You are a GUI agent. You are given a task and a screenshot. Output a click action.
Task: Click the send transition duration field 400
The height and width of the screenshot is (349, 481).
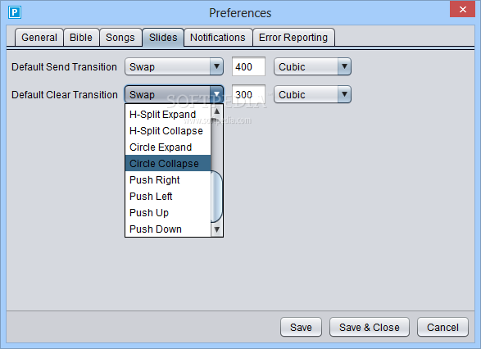(x=248, y=66)
